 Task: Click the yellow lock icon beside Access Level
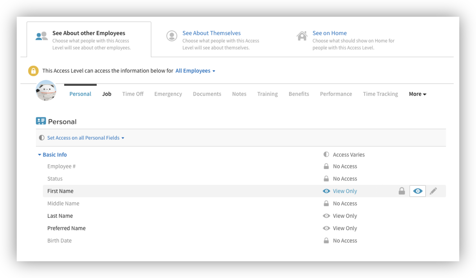[33, 71]
